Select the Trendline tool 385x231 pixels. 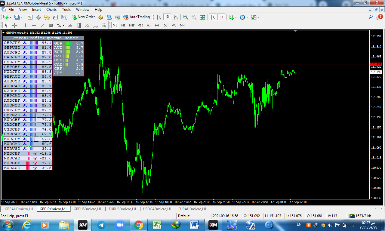pyautogui.click(x=42, y=25)
